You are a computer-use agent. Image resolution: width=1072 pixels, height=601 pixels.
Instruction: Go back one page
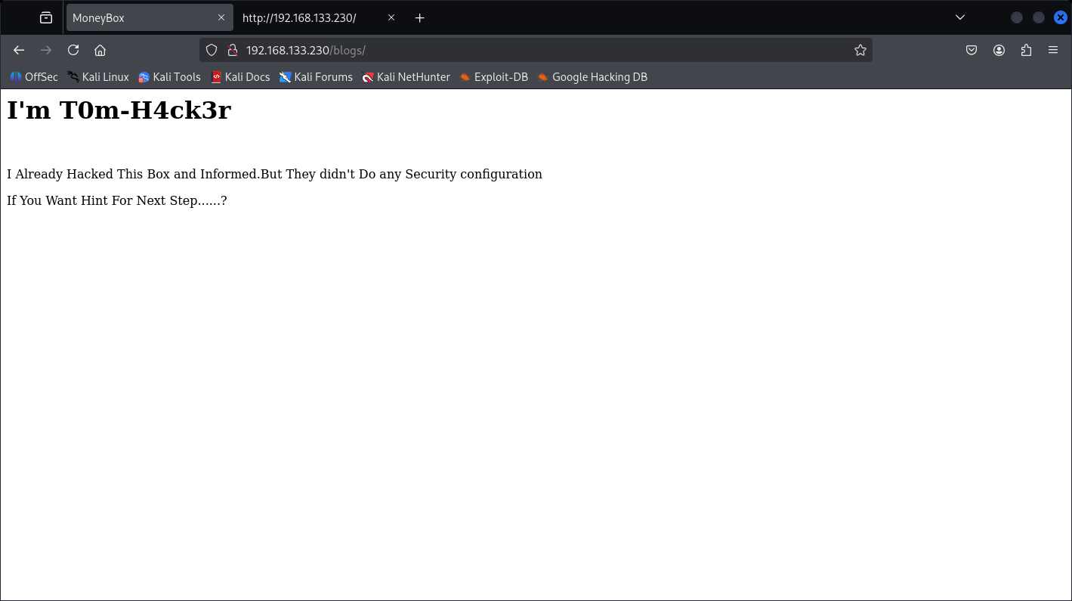point(19,50)
